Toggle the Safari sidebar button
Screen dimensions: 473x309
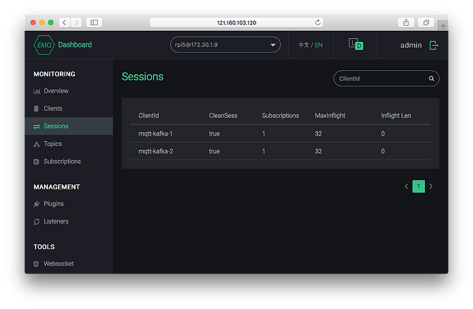click(x=94, y=22)
